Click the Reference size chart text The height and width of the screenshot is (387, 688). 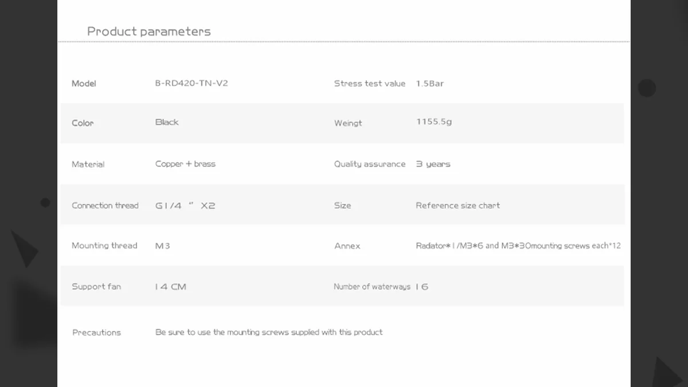coord(458,206)
